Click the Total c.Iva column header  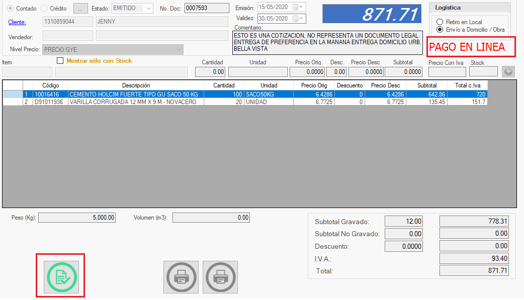[467, 85]
